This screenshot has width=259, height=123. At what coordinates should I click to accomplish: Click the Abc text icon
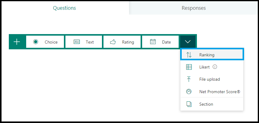pos(77,42)
